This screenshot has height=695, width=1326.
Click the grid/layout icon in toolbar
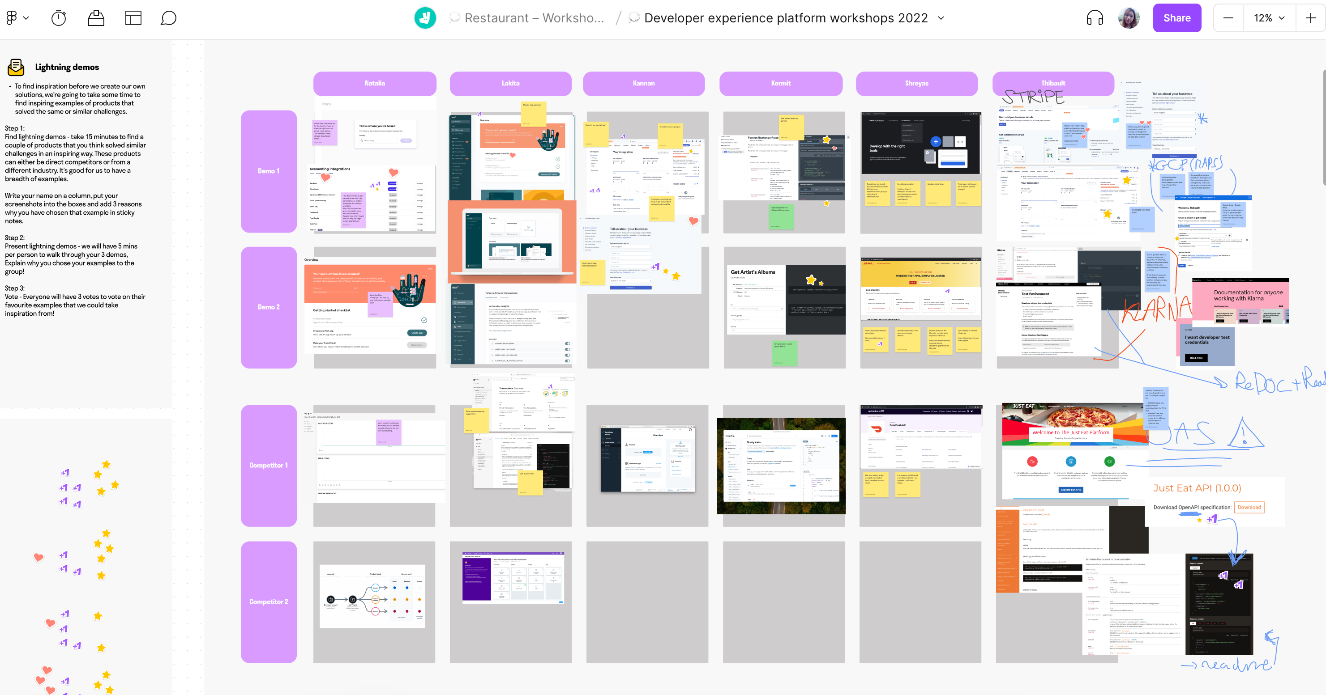pos(133,17)
